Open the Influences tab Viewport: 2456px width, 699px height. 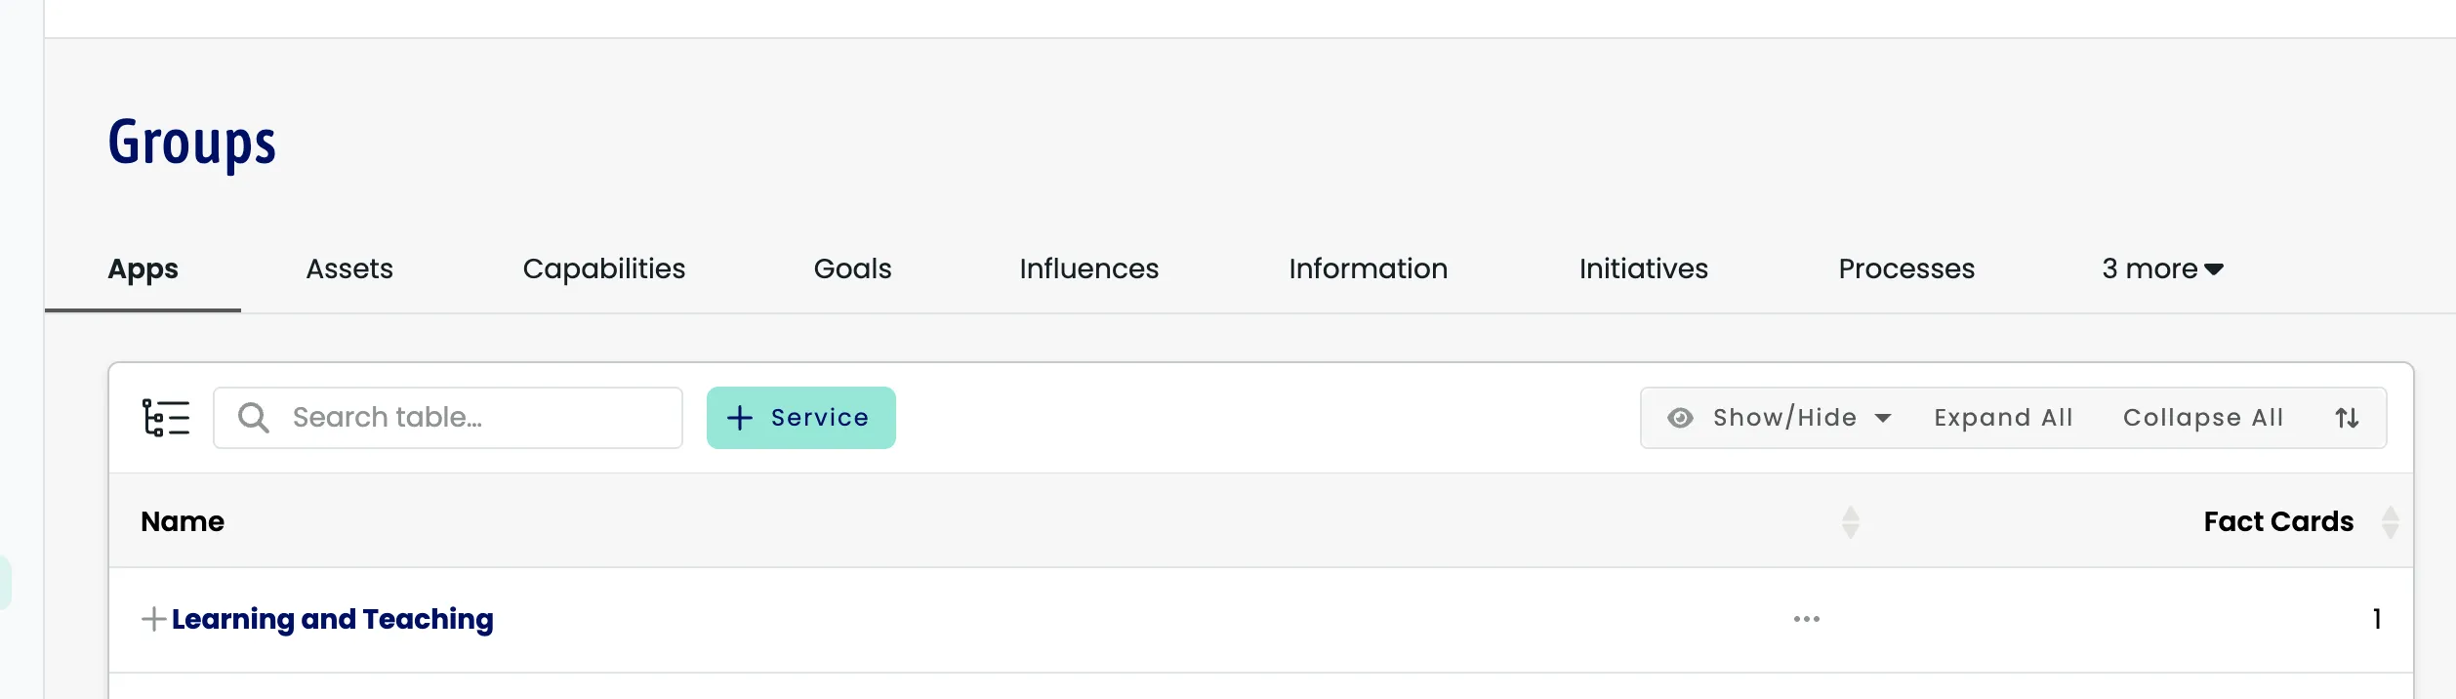click(x=1088, y=268)
